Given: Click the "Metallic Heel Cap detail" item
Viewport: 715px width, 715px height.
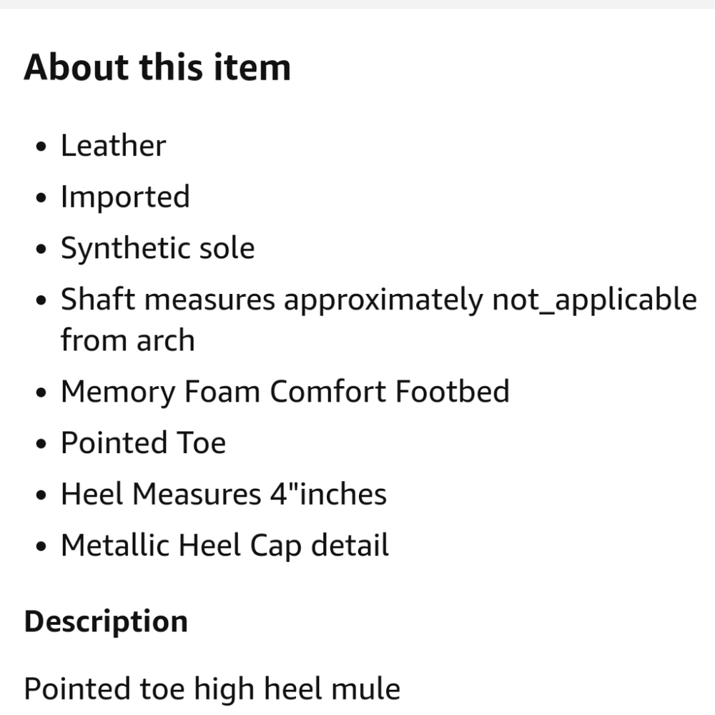Looking at the screenshot, I should (x=225, y=546).
